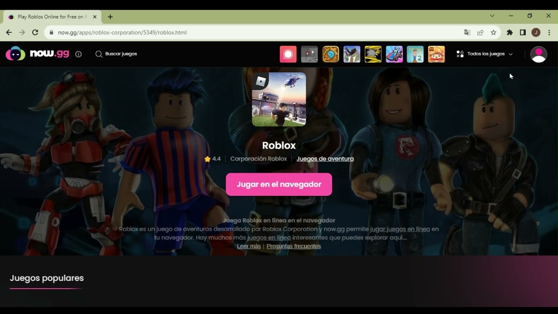Open the info icon beside now.gg logo
This screenshot has height=314, width=558.
coord(78,54)
